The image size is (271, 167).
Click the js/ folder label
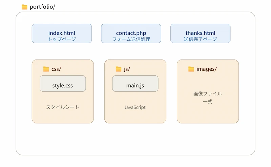(127, 69)
